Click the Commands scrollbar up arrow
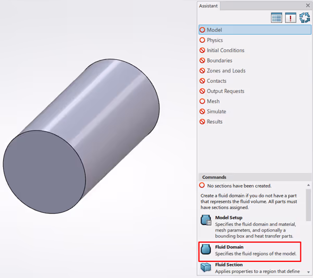 [x=308, y=185]
